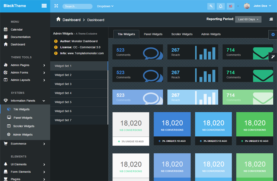Click the Form Elements icon in sidebar
This screenshot has width=277, height=181.
[x=6, y=171]
